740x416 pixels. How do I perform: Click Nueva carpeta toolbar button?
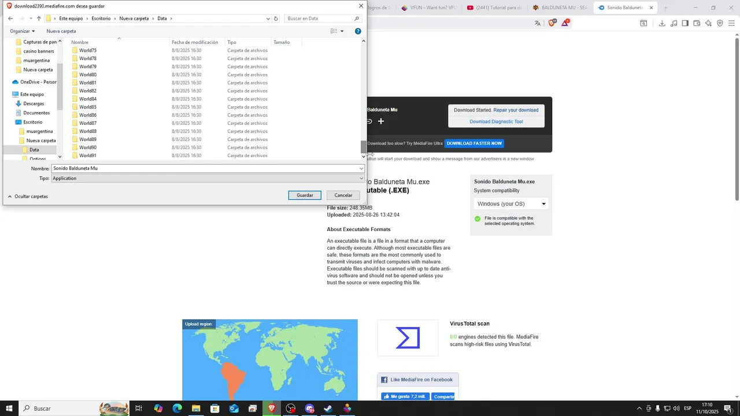point(61,31)
